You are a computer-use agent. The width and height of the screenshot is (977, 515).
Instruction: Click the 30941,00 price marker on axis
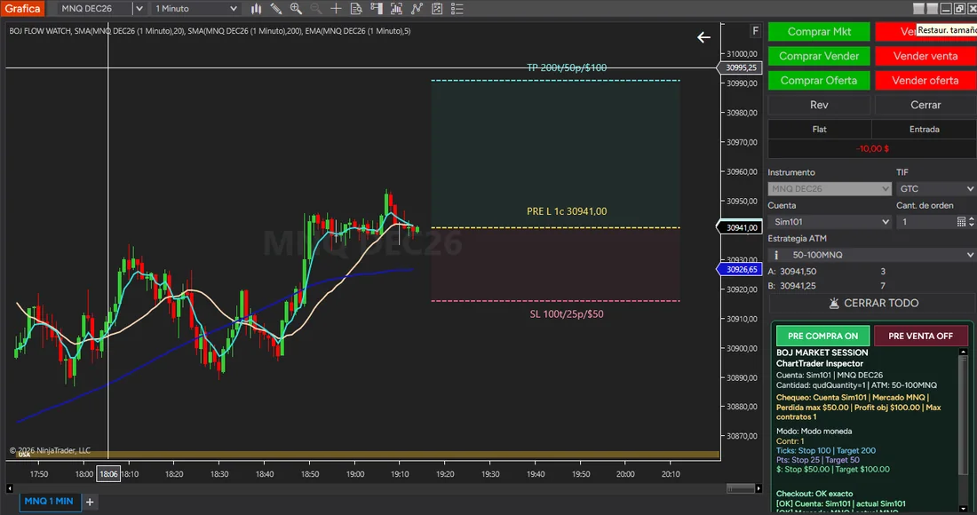click(740, 227)
